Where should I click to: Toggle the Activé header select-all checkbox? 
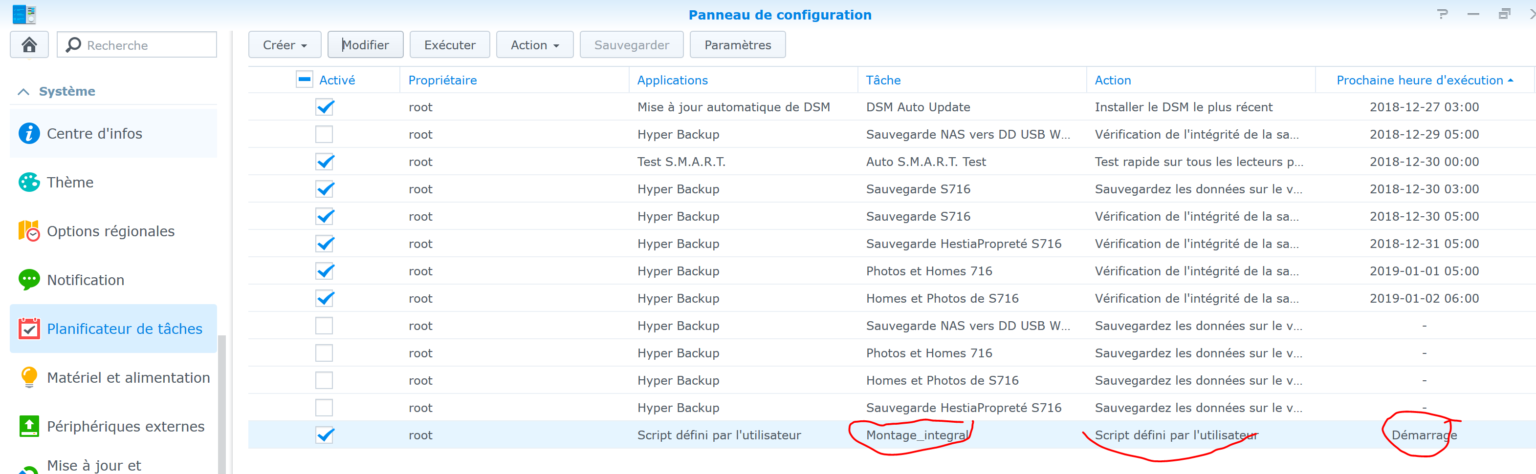pyautogui.click(x=304, y=80)
